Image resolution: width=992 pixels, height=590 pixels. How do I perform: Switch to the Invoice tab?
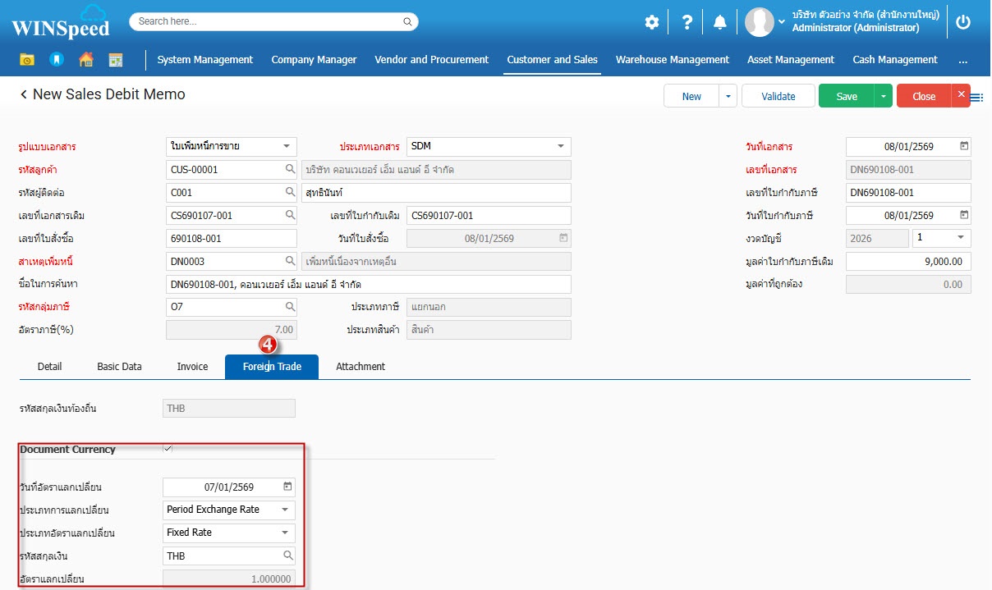pyautogui.click(x=192, y=367)
